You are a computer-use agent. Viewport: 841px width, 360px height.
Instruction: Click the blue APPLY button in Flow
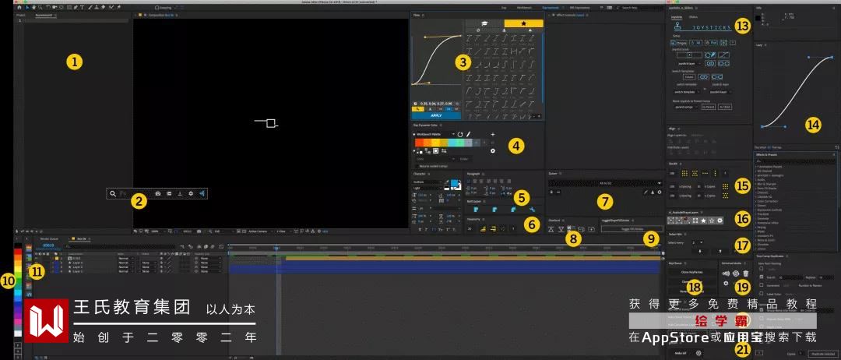coord(436,115)
